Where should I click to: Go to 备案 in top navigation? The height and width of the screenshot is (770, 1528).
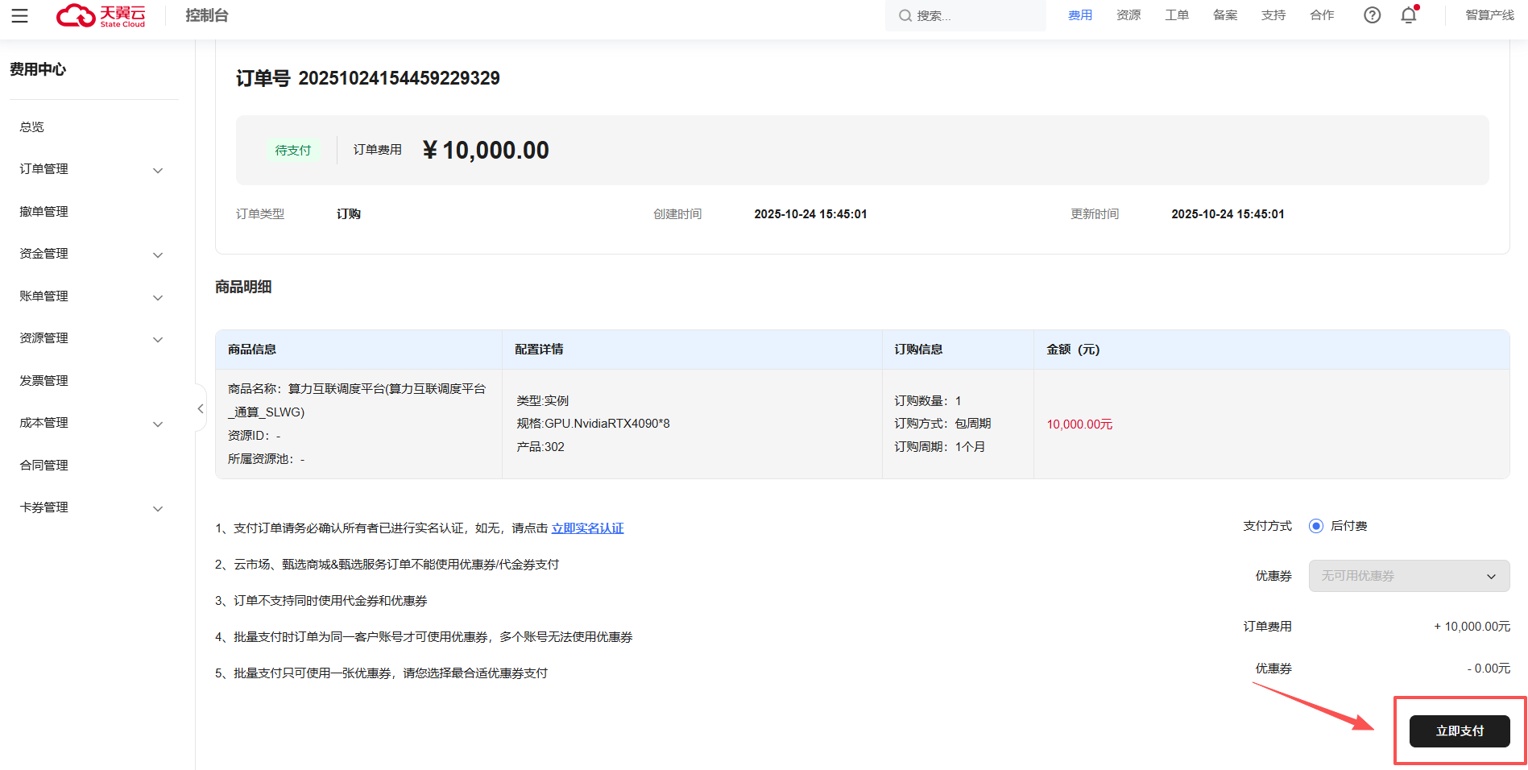point(1224,15)
